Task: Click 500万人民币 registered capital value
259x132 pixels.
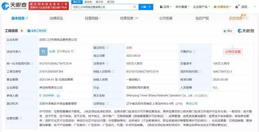Action: [134, 63]
